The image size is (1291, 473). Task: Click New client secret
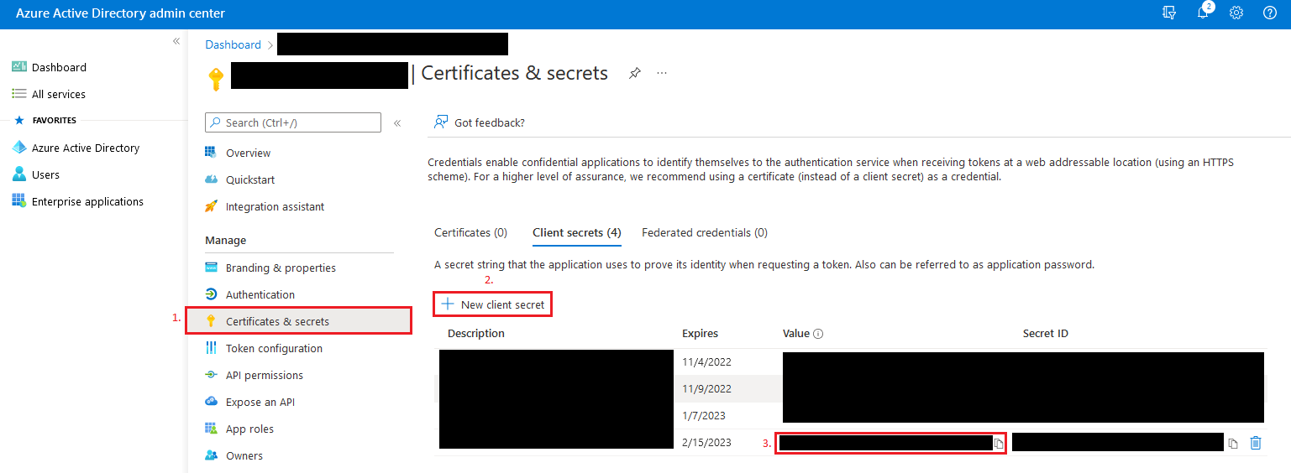(493, 304)
